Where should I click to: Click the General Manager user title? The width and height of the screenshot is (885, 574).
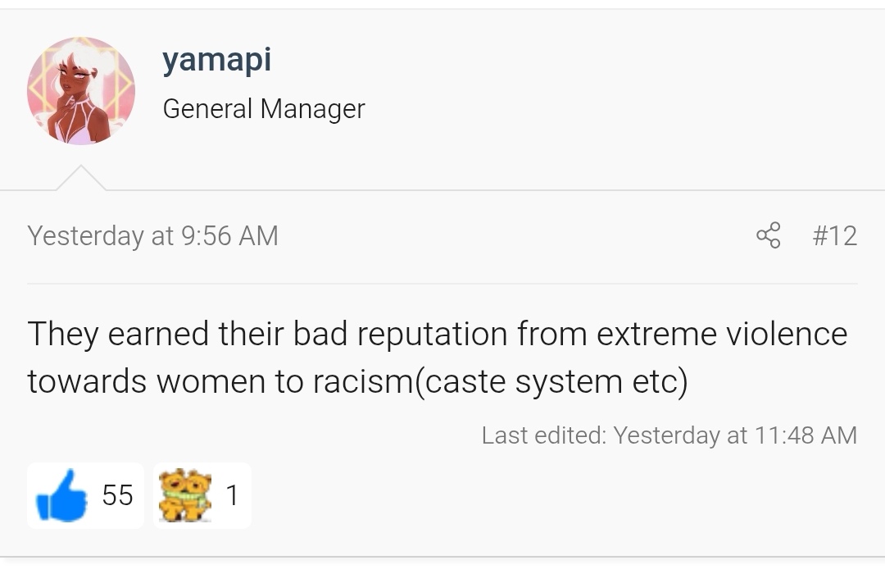[264, 108]
